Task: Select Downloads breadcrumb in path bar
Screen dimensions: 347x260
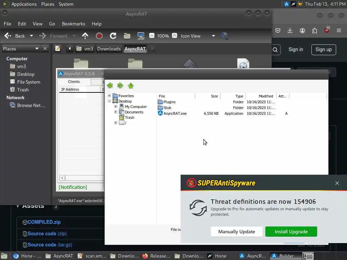Action: pyautogui.click(x=109, y=49)
